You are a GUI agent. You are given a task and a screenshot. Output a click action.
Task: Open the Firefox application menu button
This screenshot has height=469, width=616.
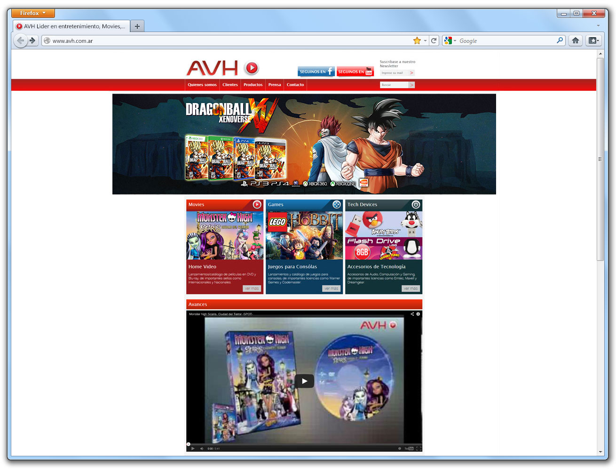click(x=33, y=13)
